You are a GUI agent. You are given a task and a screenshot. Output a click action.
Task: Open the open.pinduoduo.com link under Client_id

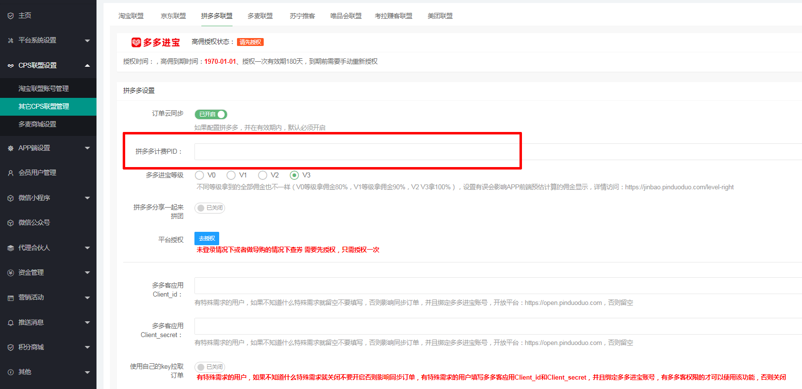(564, 303)
